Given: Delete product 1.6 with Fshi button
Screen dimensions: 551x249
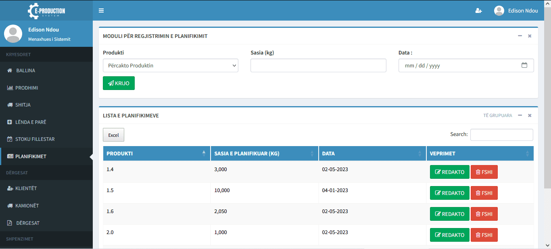Looking at the screenshot, I should click(484, 214).
